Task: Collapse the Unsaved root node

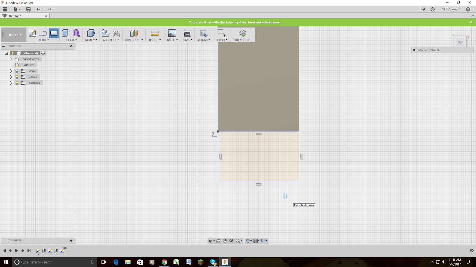Action: (7, 53)
